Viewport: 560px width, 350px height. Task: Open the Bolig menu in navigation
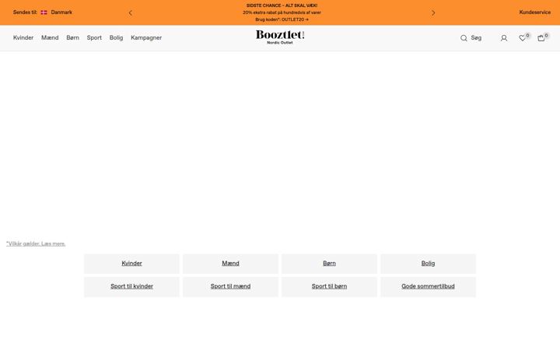[x=116, y=37]
